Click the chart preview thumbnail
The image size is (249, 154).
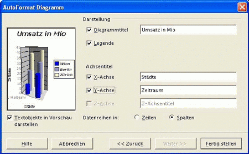[39, 69]
